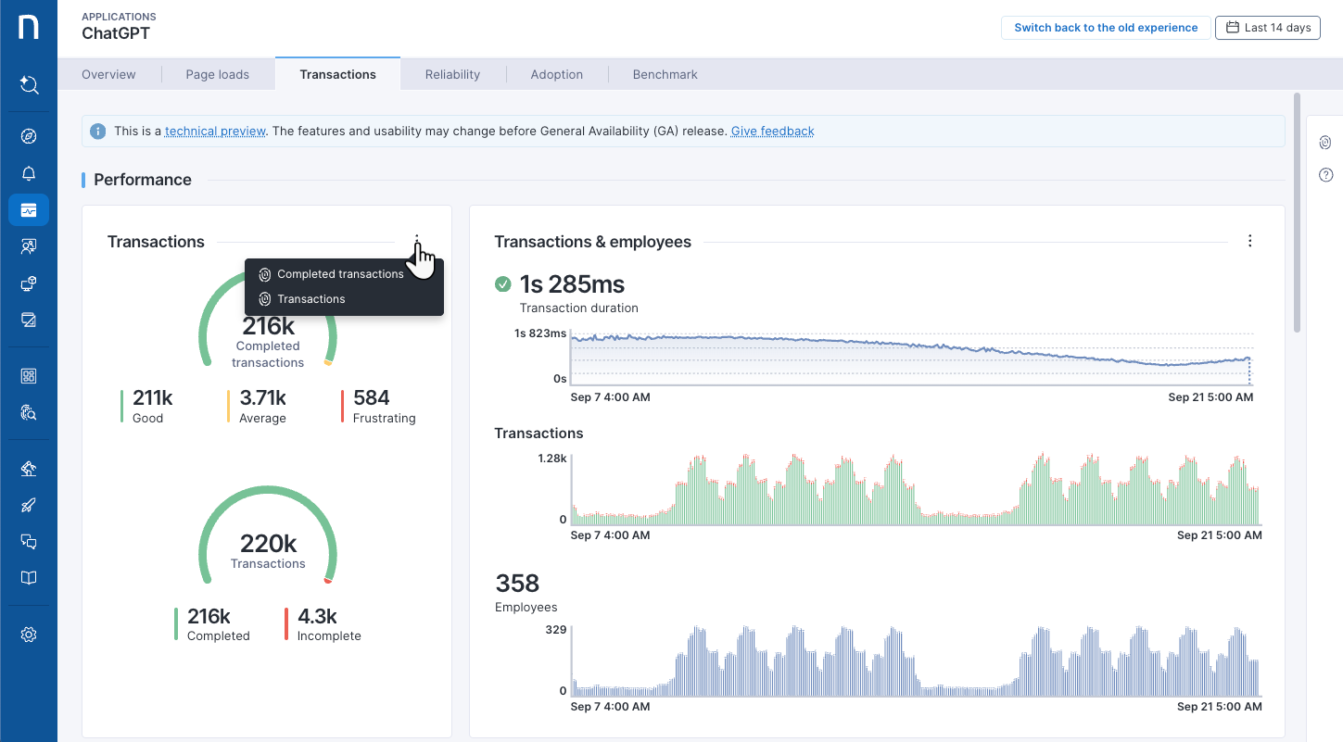Click the help question mark icon at right
The width and height of the screenshot is (1343, 742).
click(1325, 175)
